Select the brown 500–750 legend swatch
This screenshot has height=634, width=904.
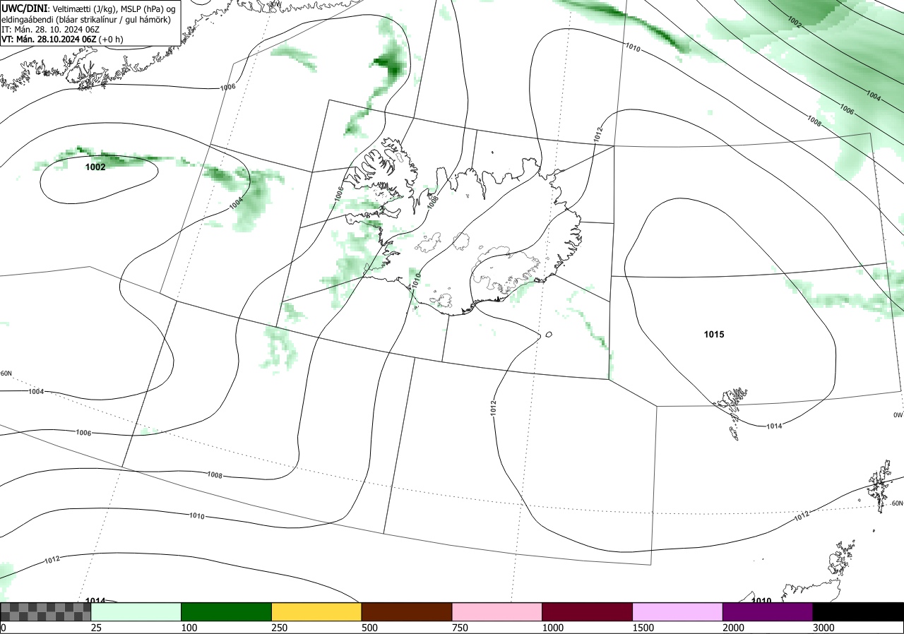coord(407,611)
